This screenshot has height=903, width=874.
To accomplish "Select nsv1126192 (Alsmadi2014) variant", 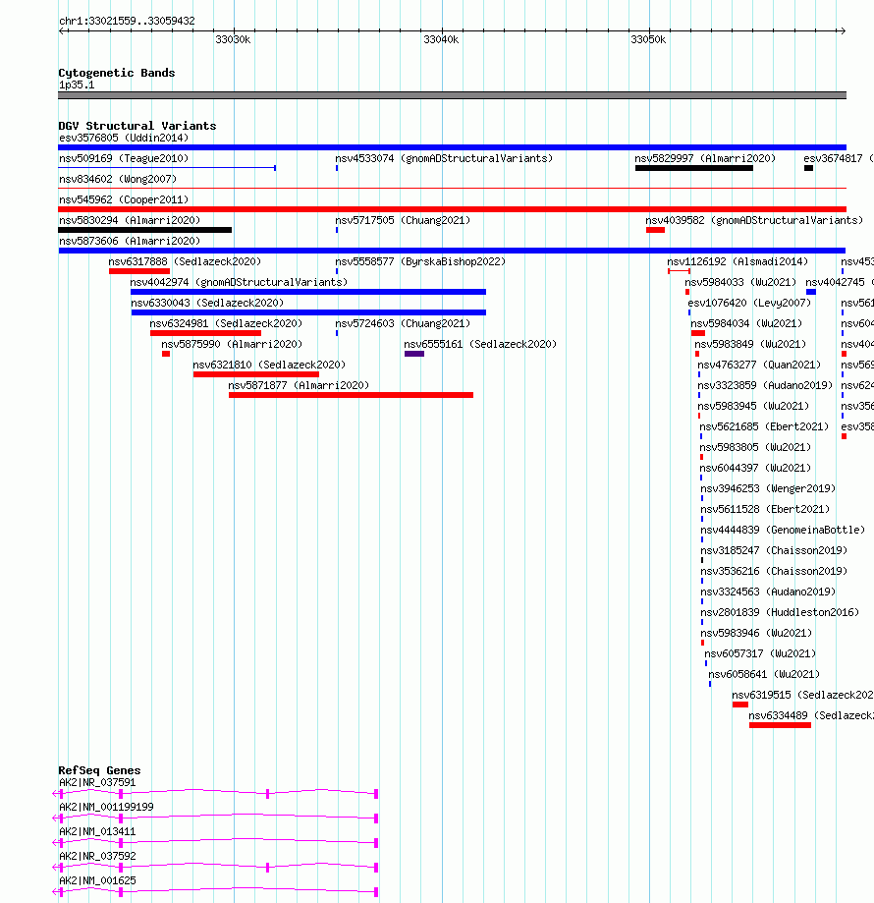I will click(737, 262).
